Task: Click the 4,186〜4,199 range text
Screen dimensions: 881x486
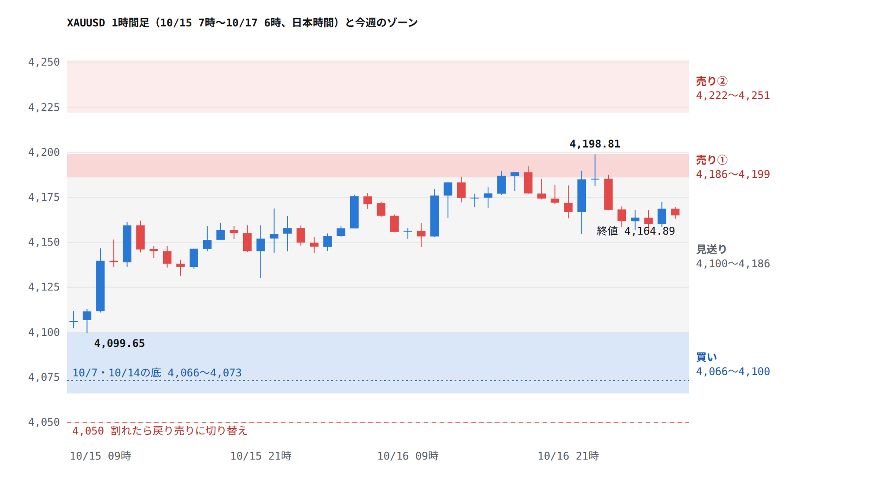Action: [733, 174]
